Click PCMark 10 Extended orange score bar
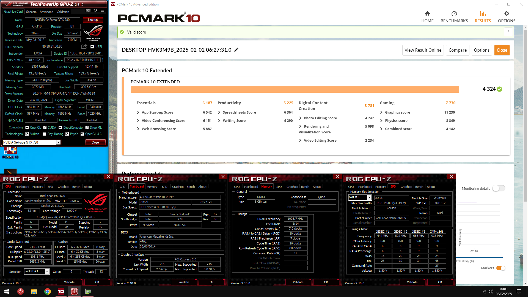The width and height of the screenshot is (528, 297). [295, 89]
